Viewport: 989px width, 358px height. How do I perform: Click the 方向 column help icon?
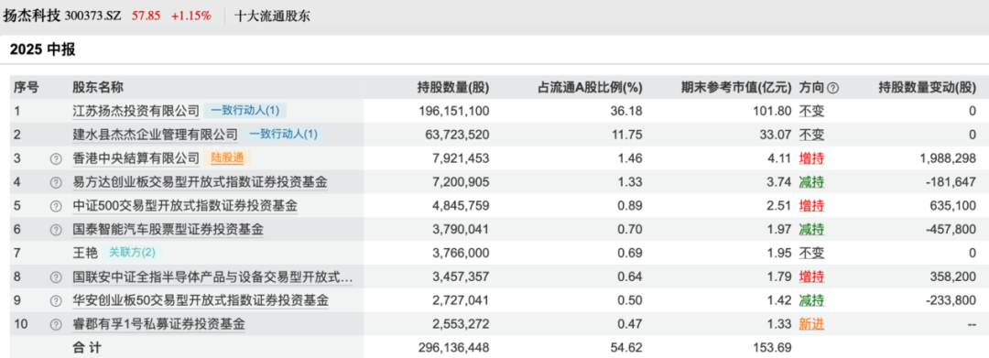click(832, 88)
